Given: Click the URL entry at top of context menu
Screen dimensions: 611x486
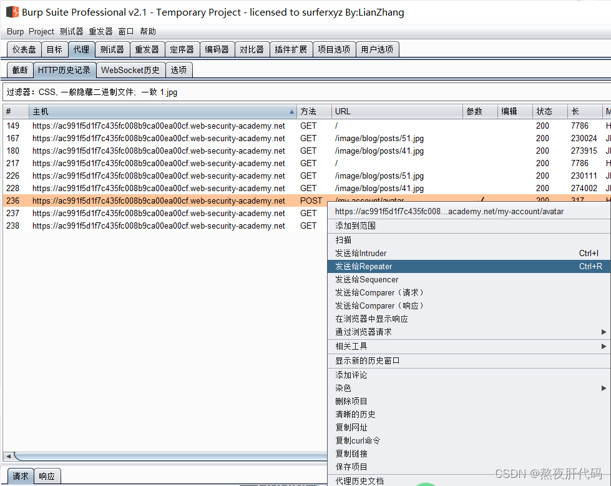Looking at the screenshot, I should coord(469,211).
